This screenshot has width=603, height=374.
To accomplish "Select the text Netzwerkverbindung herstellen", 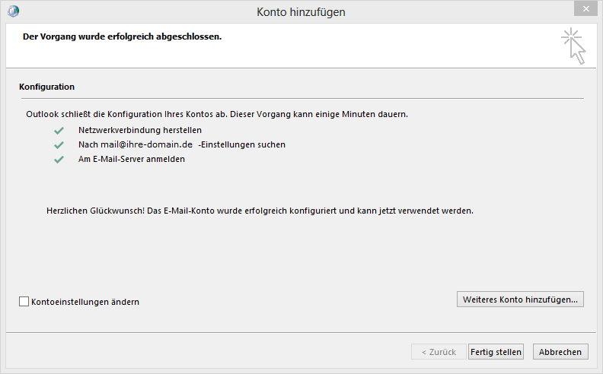I will (140, 130).
